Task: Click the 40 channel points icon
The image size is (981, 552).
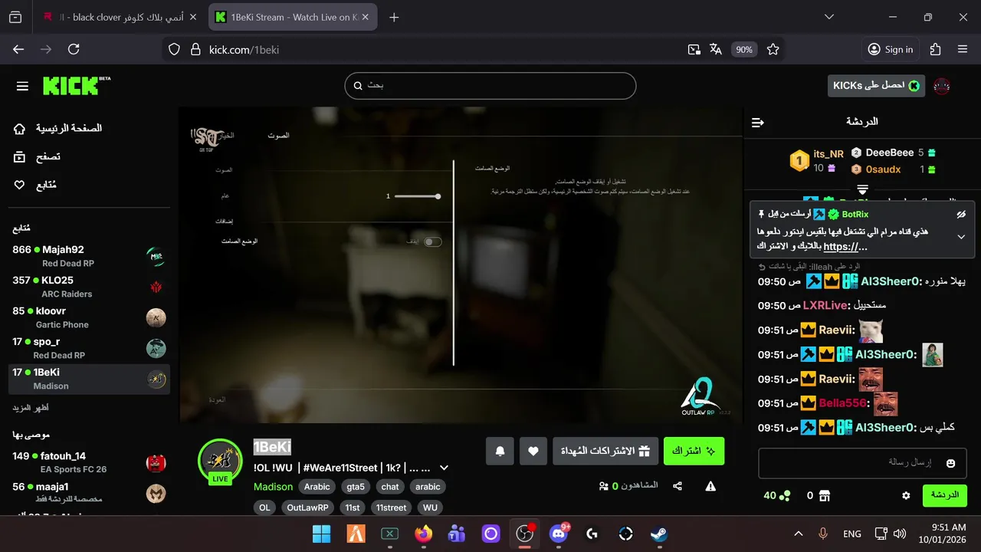Action: coord(784,496)
